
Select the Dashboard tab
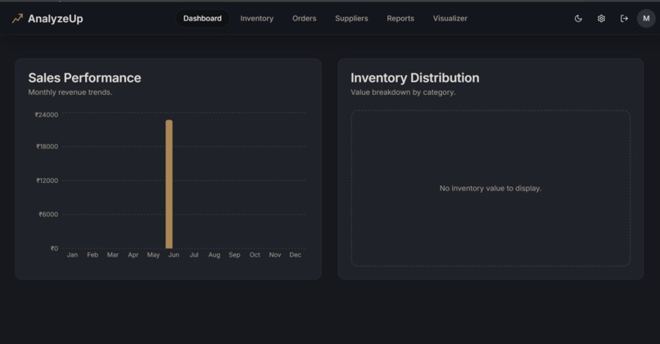(202, 19)
